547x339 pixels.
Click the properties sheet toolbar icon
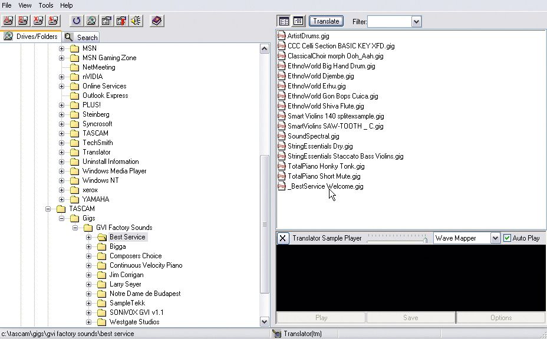click(107, 21)
